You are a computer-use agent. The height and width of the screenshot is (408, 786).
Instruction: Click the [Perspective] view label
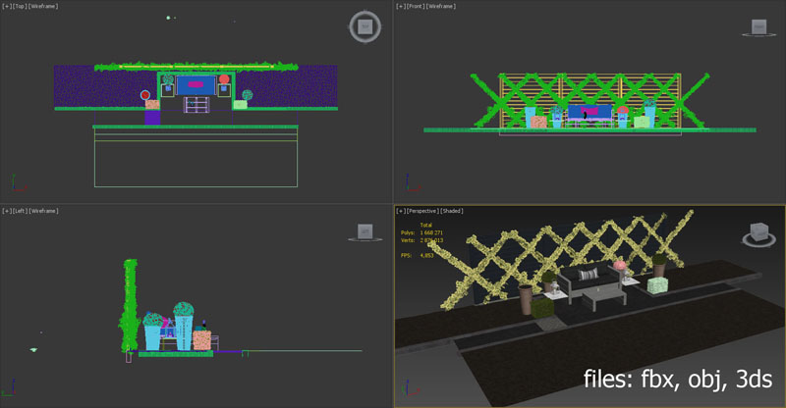coord(422,210)
